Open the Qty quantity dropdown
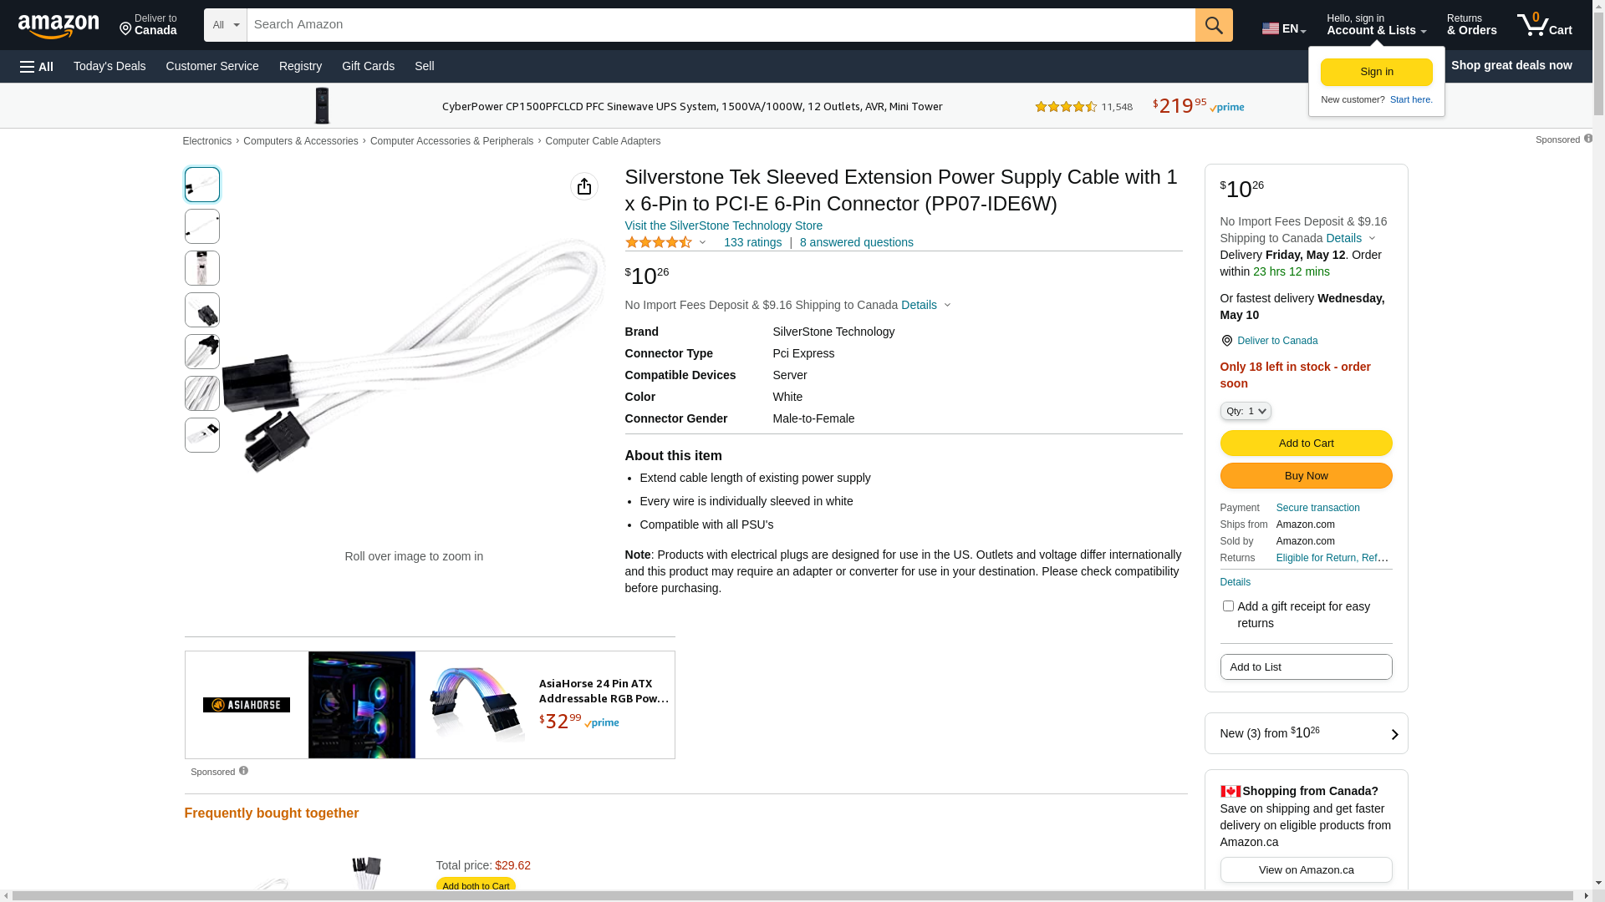Image resolution: width=1605 pixels, height=902 pixels. coord(1246,411)
